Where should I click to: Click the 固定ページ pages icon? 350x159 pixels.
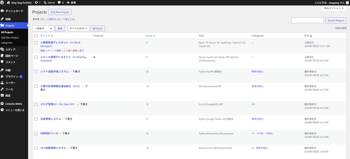(2, 56)
